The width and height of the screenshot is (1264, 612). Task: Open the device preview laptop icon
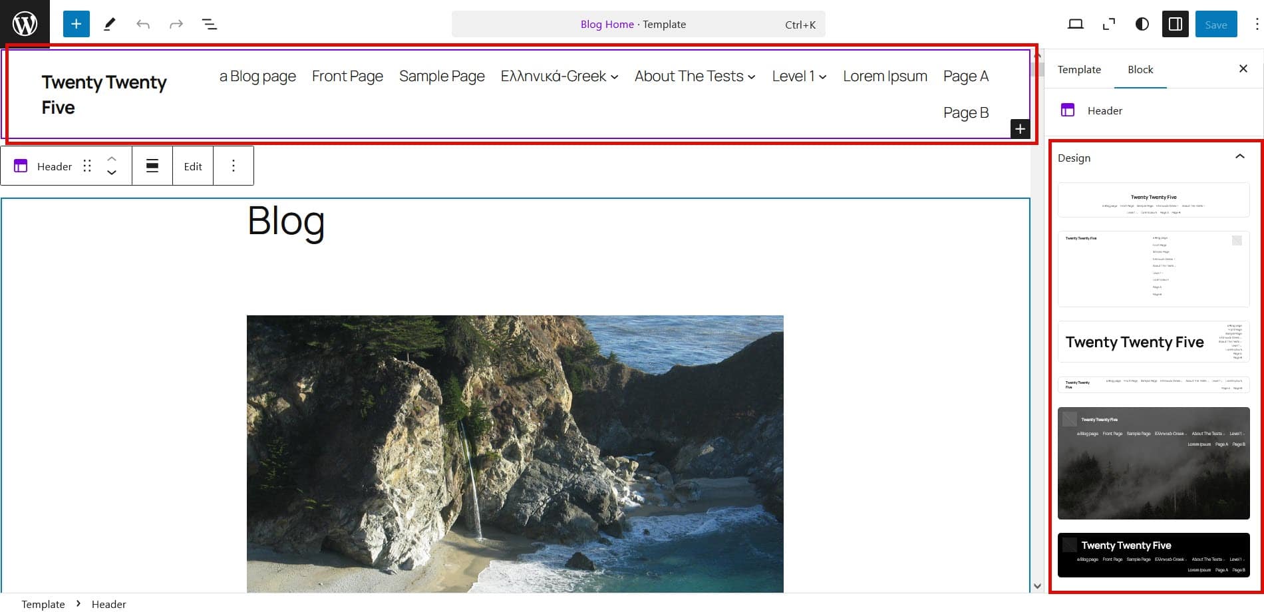click(1076, 24)
